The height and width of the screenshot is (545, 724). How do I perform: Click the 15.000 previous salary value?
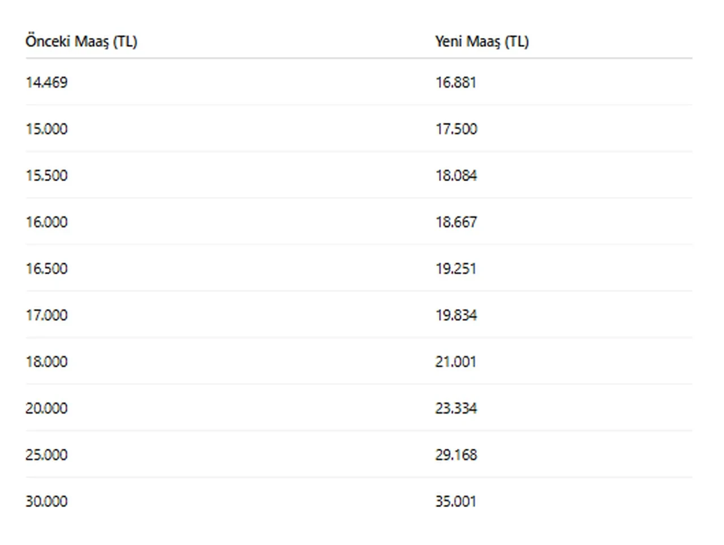[46, 129]
